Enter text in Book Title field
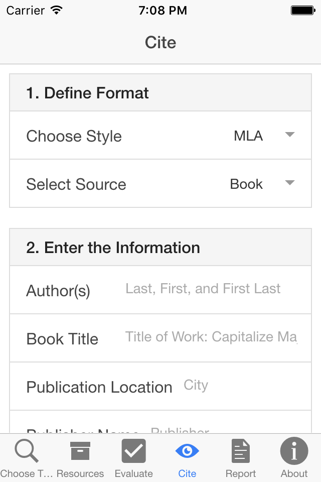The width and height of the screenshot is (321, 482). point(211,337)
